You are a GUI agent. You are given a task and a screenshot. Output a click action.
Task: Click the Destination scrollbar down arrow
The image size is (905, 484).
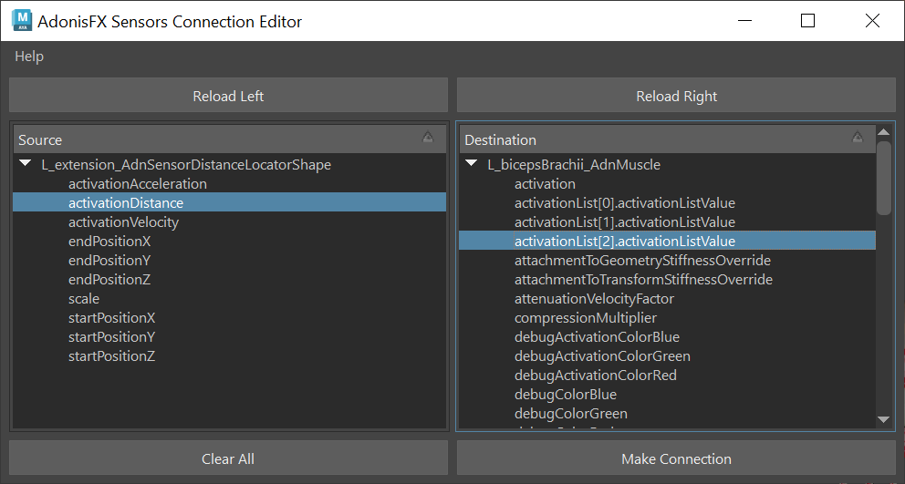[883, 419]
